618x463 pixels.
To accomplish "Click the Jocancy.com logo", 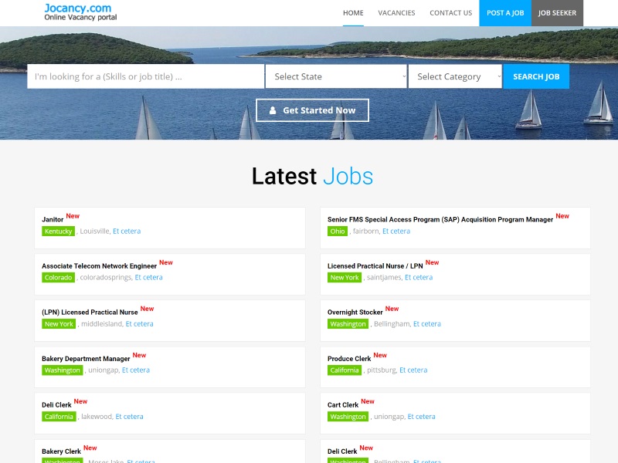I will (80, 12).
